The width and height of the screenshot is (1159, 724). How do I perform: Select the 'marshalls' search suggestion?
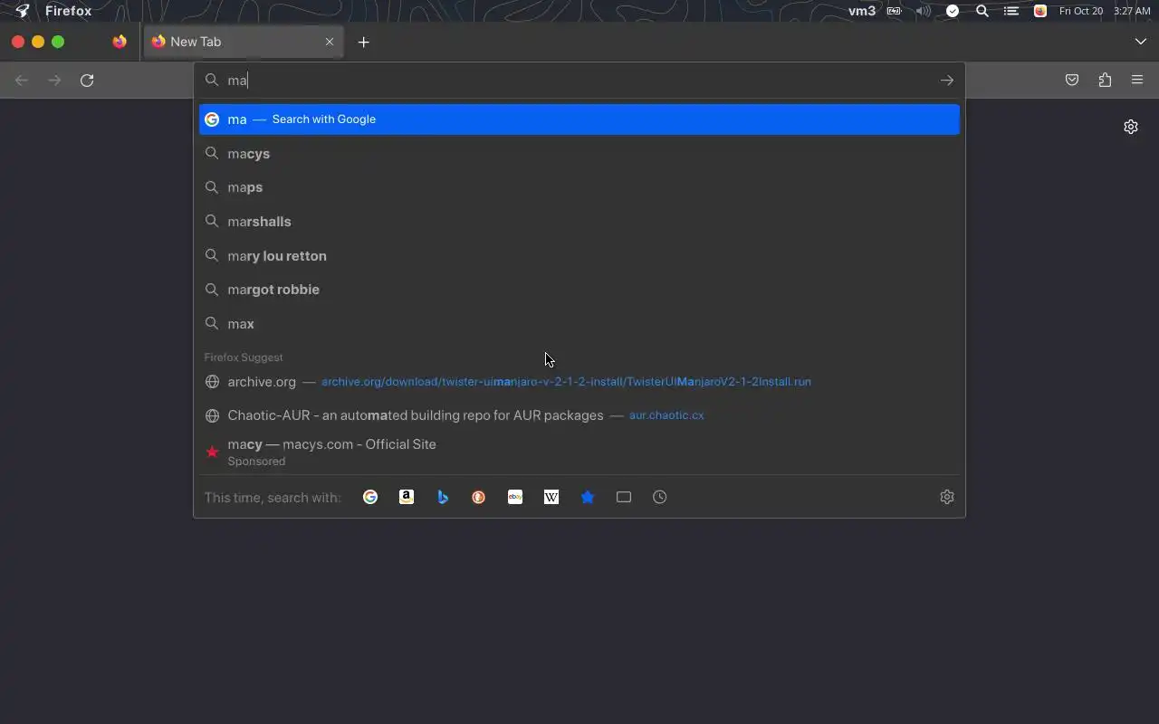579,222
